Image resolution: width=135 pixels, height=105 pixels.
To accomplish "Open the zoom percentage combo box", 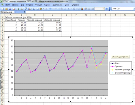I will (x=100, y=9).
